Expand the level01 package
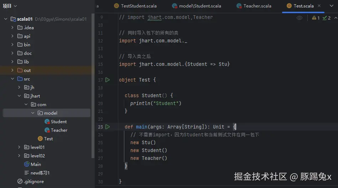 point(19,147)
